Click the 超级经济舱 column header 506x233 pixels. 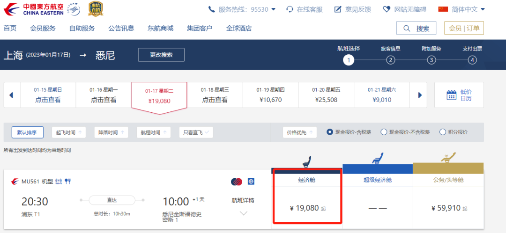pyautogui.click(x=378, y=180)
